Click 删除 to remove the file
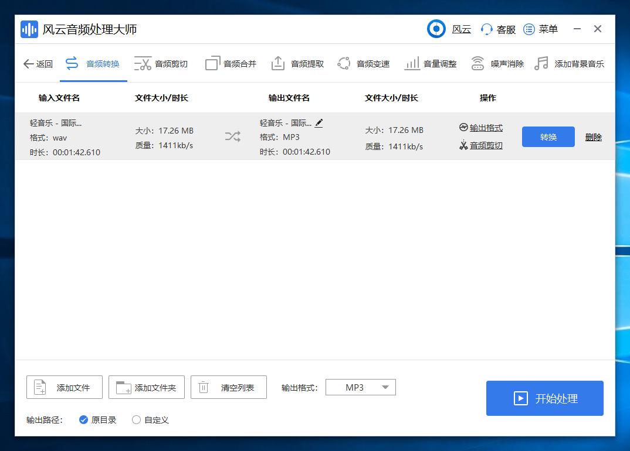The height and width of the screenshot is (451, 630). (593, 136)
